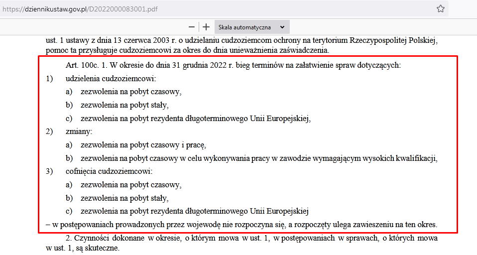Viewport: 477px width, 255px height.
Task: Open the Skala automatyczna zoom dropdown
Action: (252, 27)
